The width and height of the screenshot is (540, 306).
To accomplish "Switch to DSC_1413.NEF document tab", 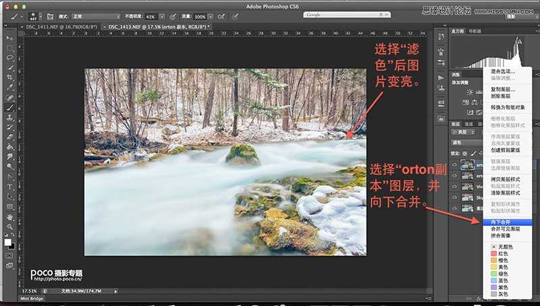I will pos(159,26).
